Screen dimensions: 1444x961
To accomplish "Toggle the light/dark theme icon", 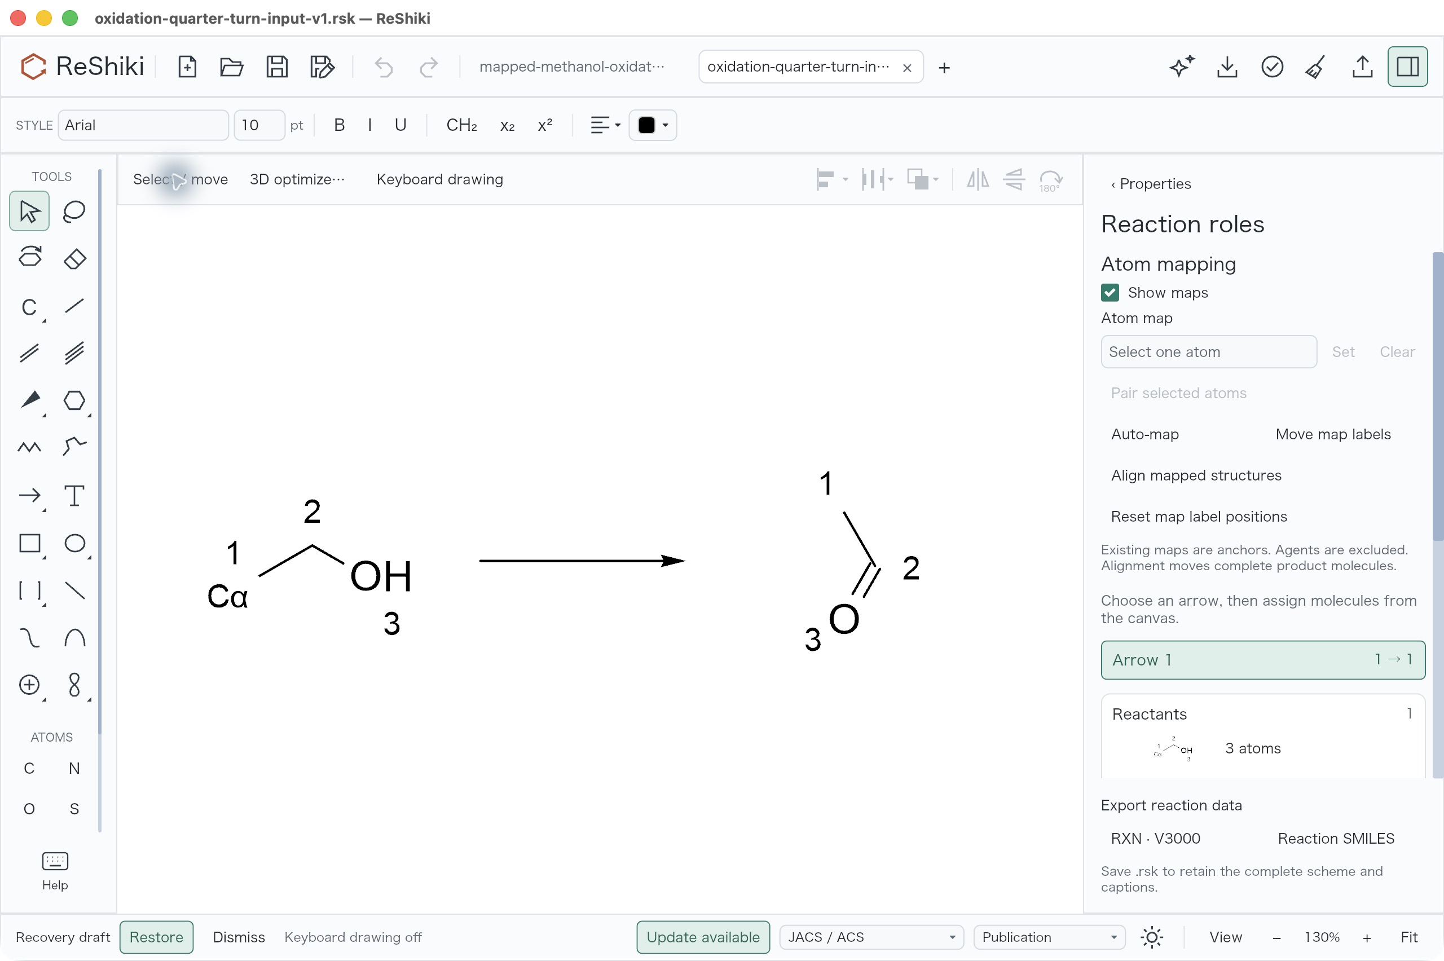I will pos(1152,937).
